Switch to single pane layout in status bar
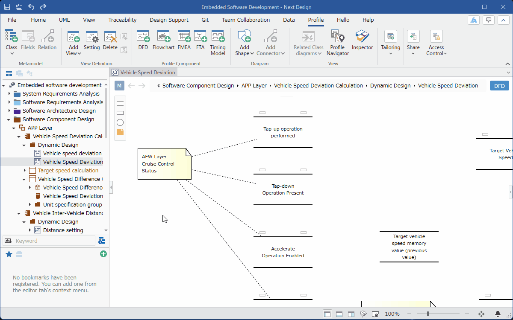The image size is (513, 320). [327, 314]
